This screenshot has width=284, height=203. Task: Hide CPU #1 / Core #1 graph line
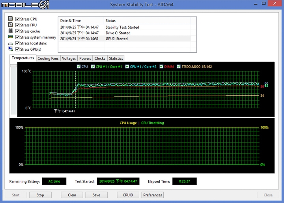(93, 66)
